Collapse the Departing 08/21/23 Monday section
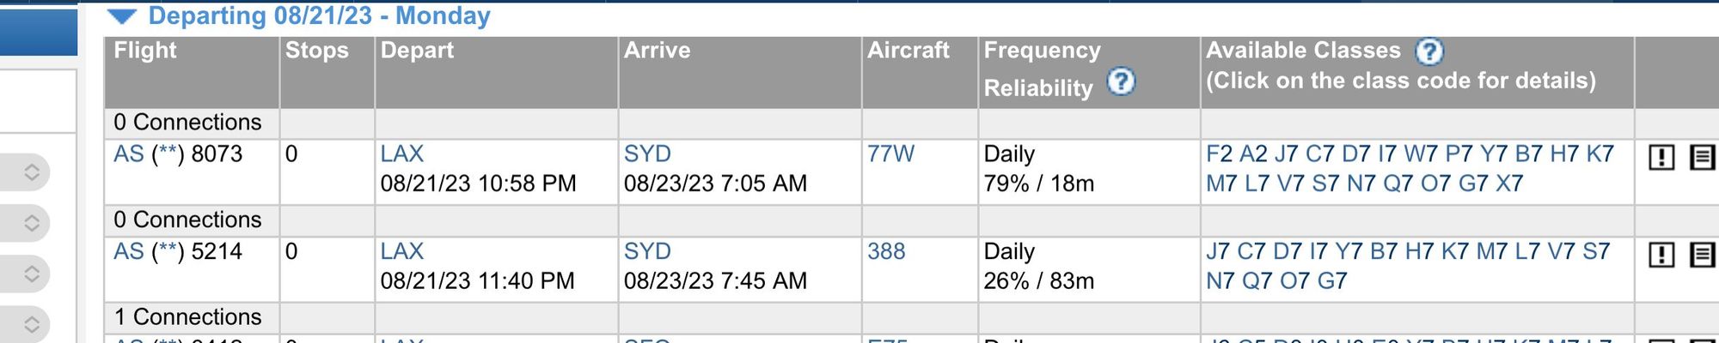 tap(122, 16)
